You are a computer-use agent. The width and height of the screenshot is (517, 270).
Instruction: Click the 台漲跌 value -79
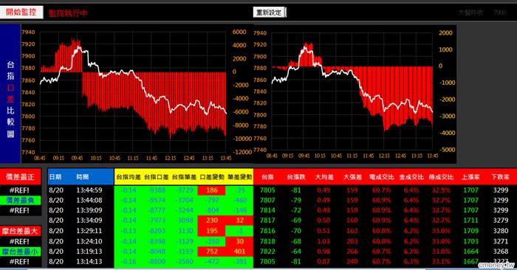[295, 200]
